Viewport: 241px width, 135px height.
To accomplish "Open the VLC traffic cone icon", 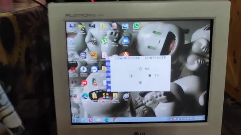I will [x=95, y=82].
